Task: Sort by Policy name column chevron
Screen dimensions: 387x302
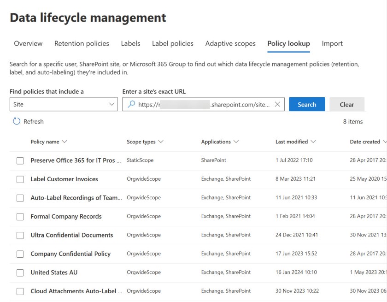Action: [x=64, y=142]
